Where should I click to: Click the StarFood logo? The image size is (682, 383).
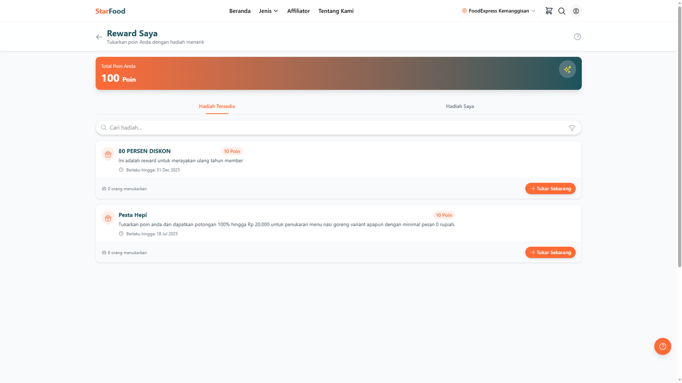point(110,11)
